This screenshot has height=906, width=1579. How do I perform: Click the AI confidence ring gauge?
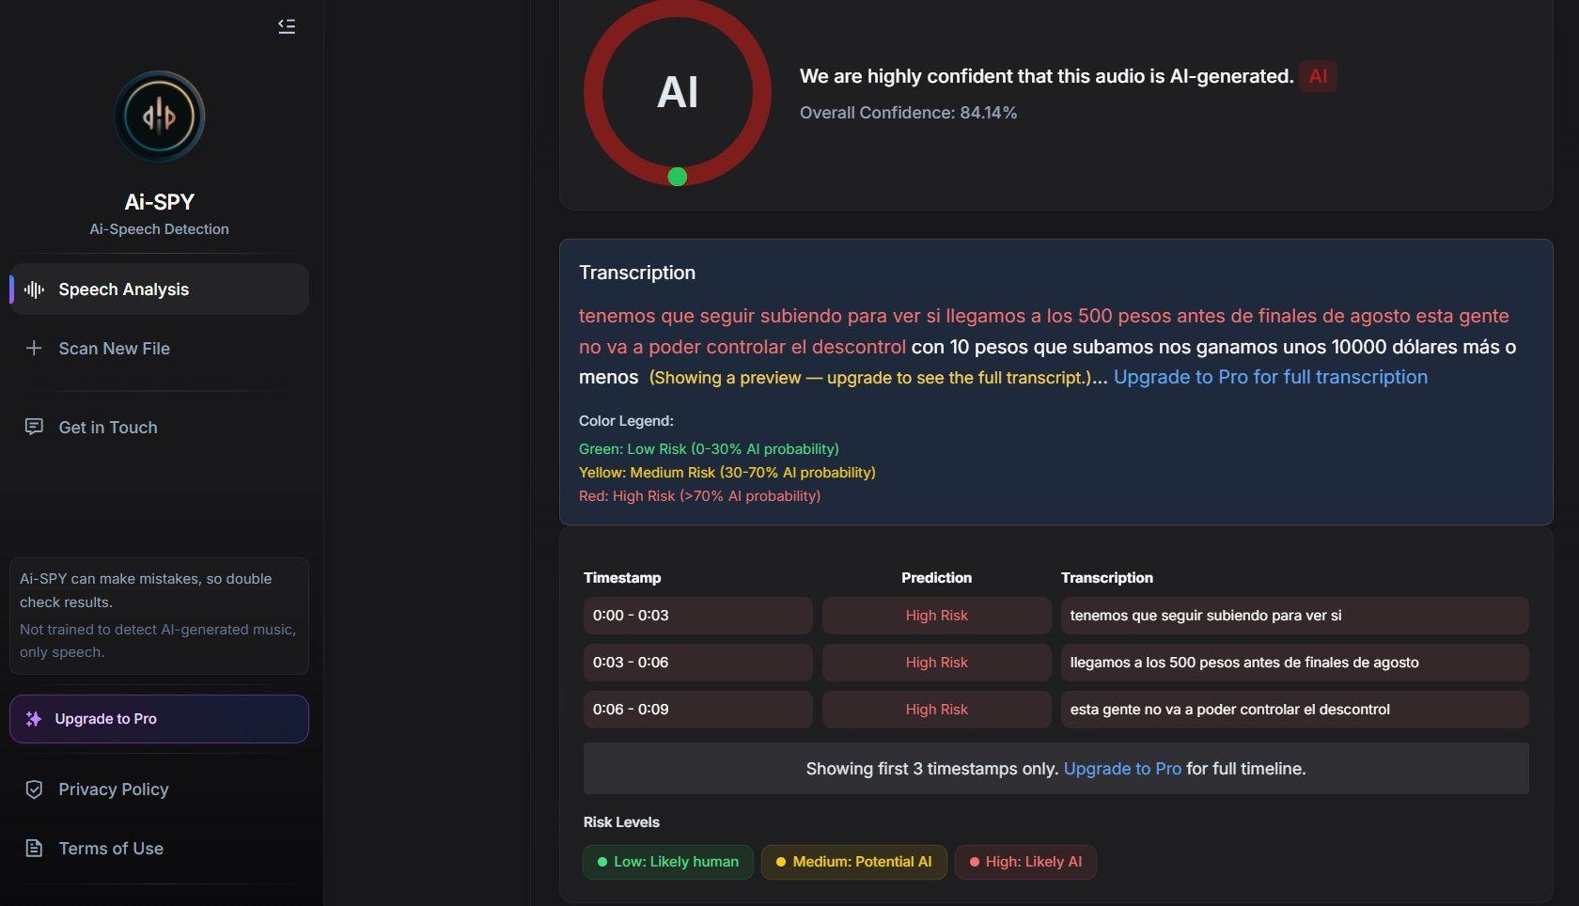click(x=678, y=92)
